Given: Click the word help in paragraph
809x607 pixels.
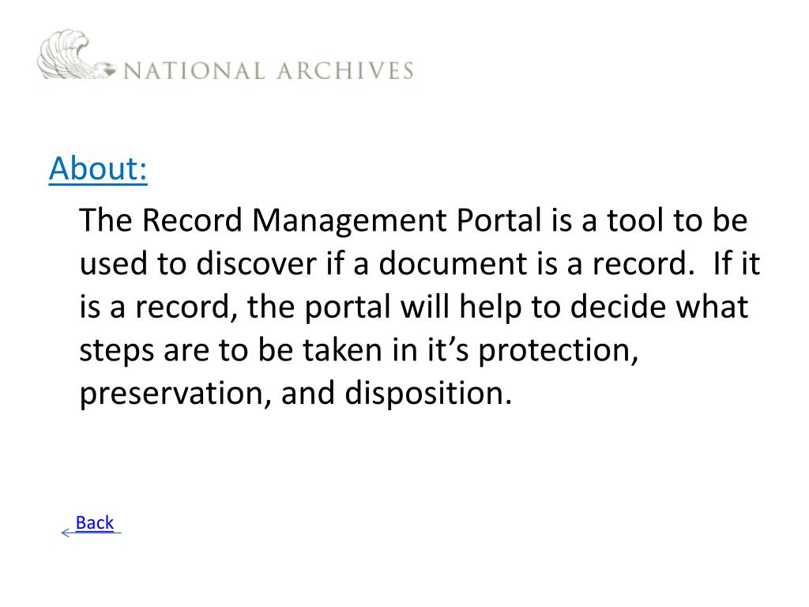Looking at the screenshot, I should pos(490,307).
